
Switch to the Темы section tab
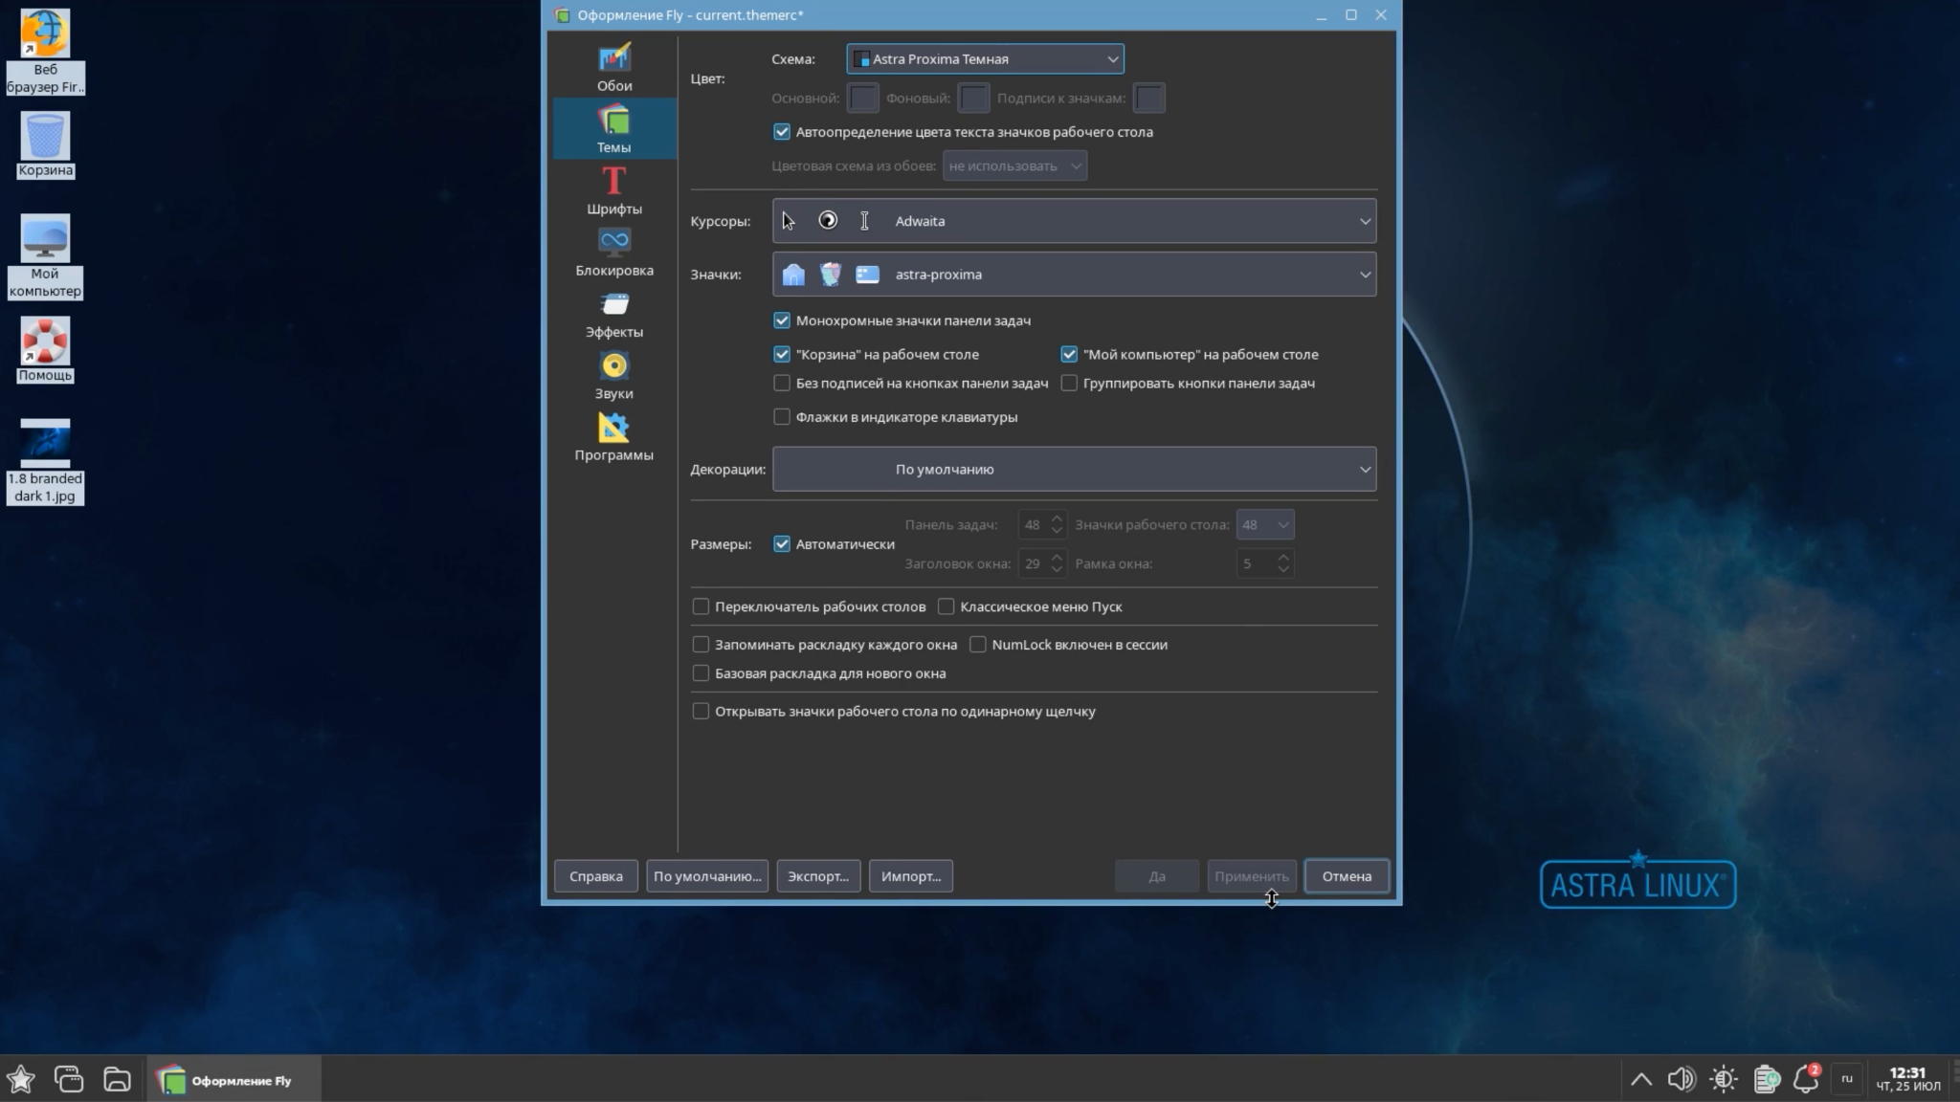point(613,128)
